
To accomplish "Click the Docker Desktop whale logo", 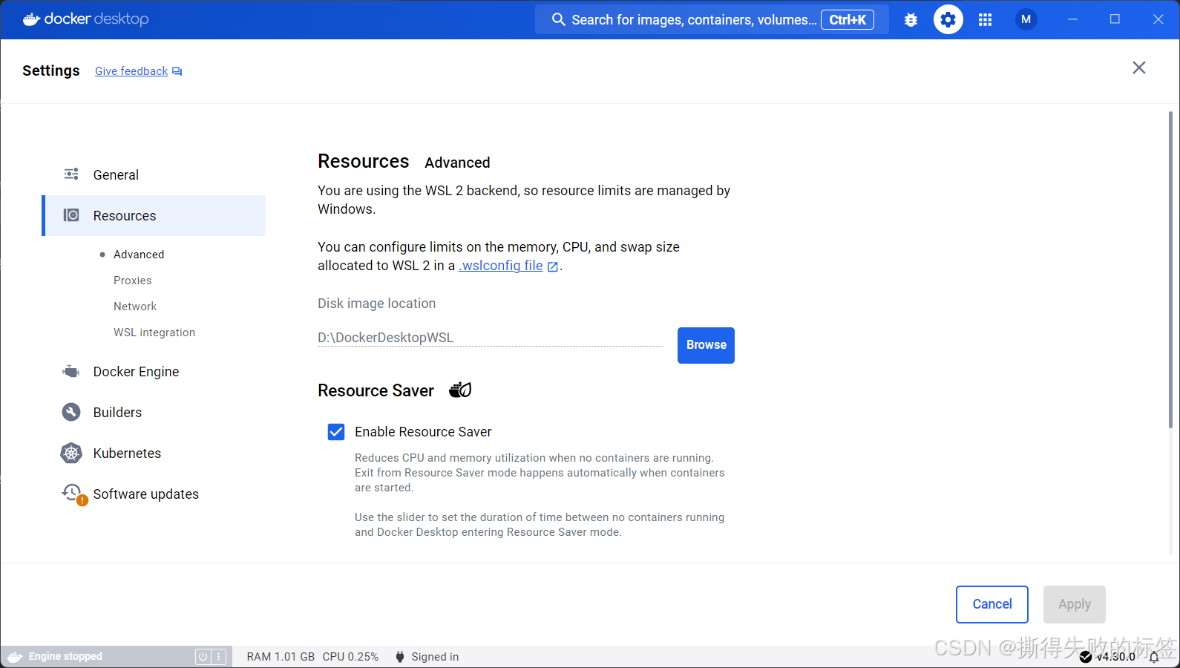I will point(31,19).
